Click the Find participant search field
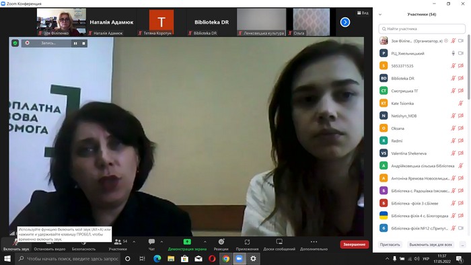This screenshot has width=471, height=265. pos(422,29)
